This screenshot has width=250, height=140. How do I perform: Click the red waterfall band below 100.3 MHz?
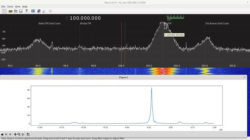click(x=163, y=71)
